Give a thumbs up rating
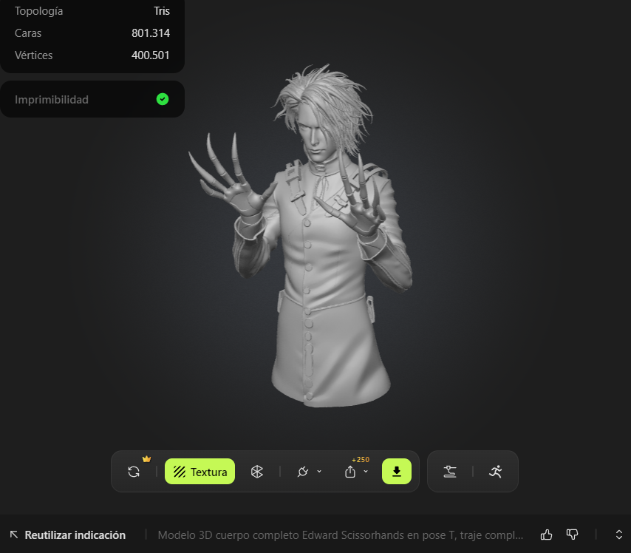The width and height of the screenshot is (631, 553). click(546, 535)
